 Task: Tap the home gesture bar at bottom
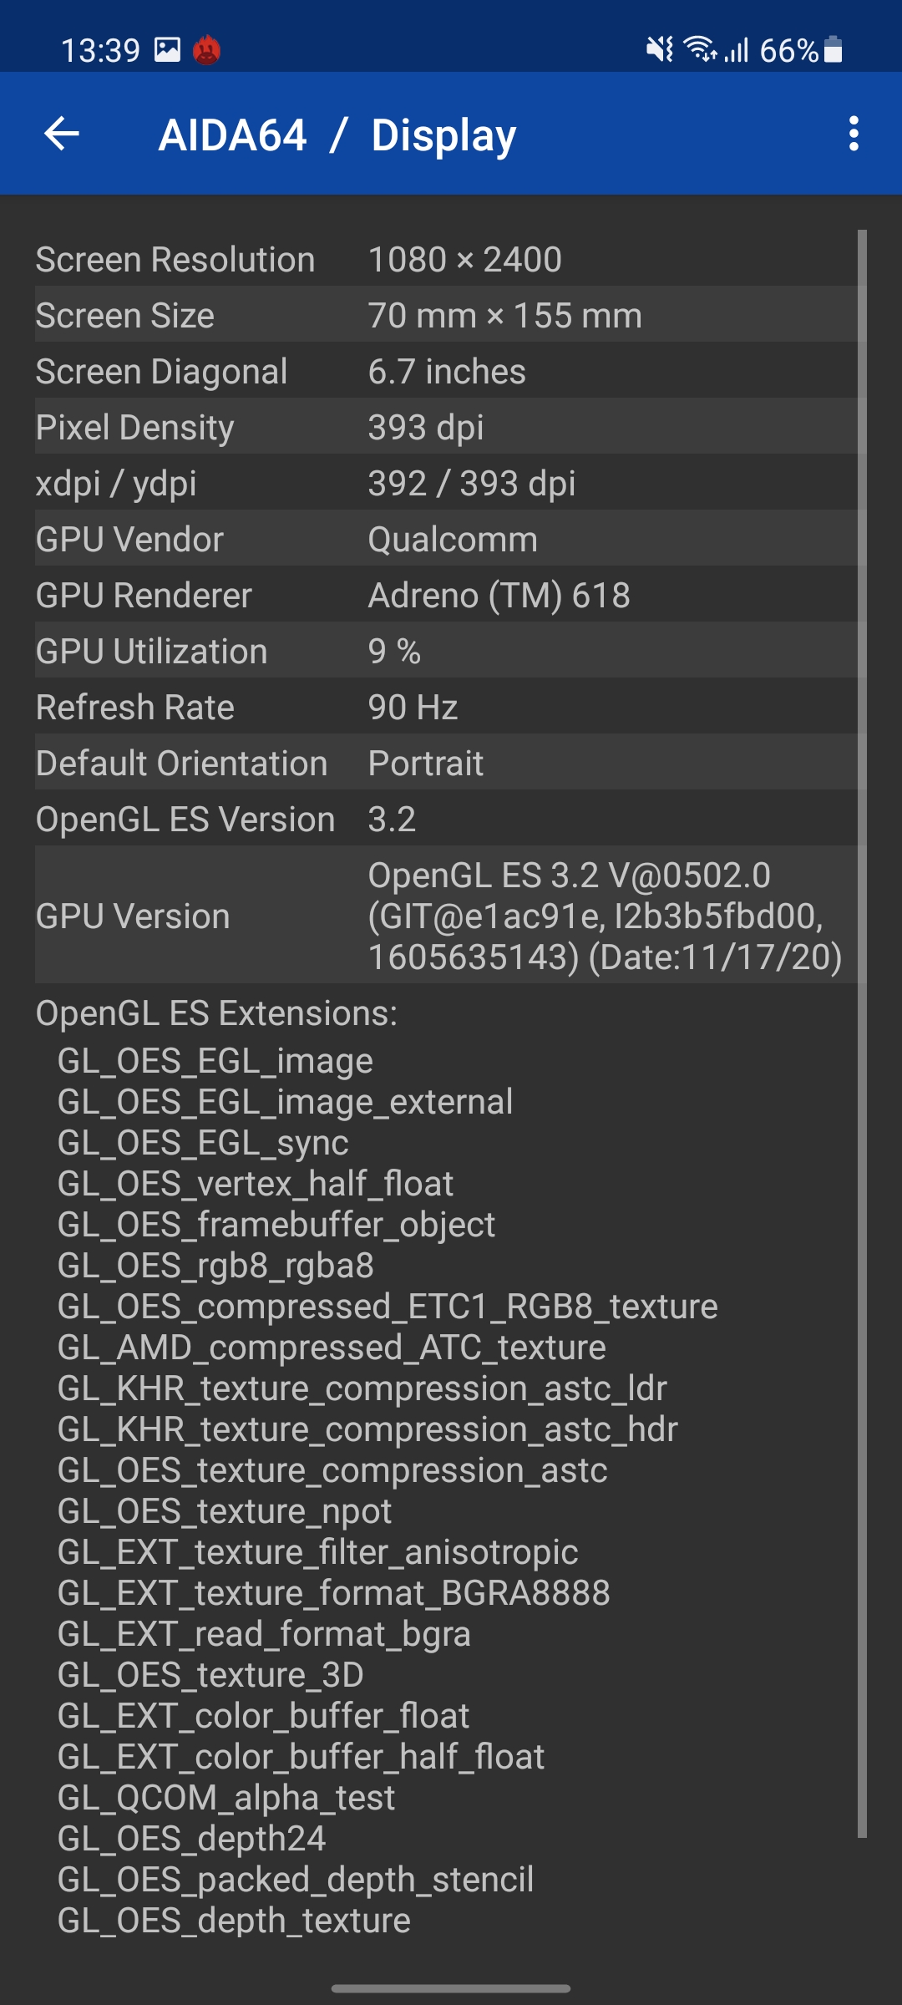click(451, 1988)
